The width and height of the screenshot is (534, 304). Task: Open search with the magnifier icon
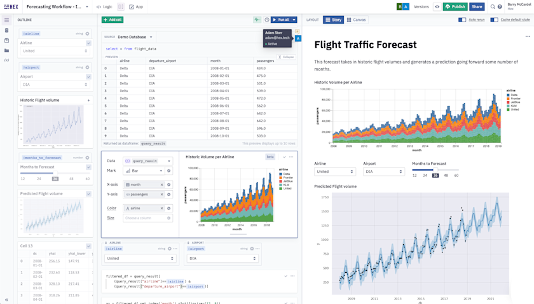[493, 7]
